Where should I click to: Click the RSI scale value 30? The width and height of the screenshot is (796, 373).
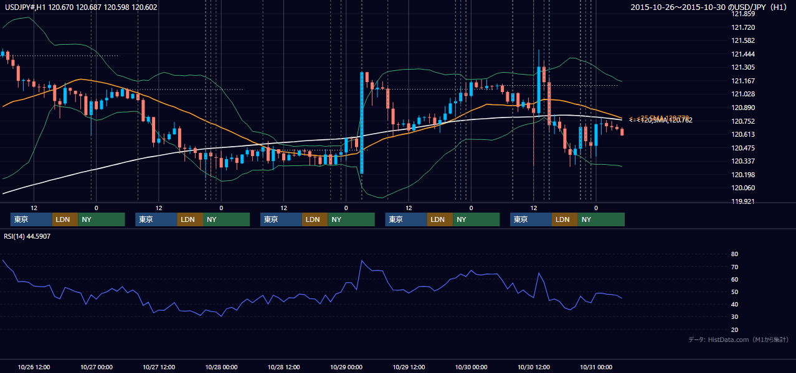pyautogui.click(x=735, y=316)
